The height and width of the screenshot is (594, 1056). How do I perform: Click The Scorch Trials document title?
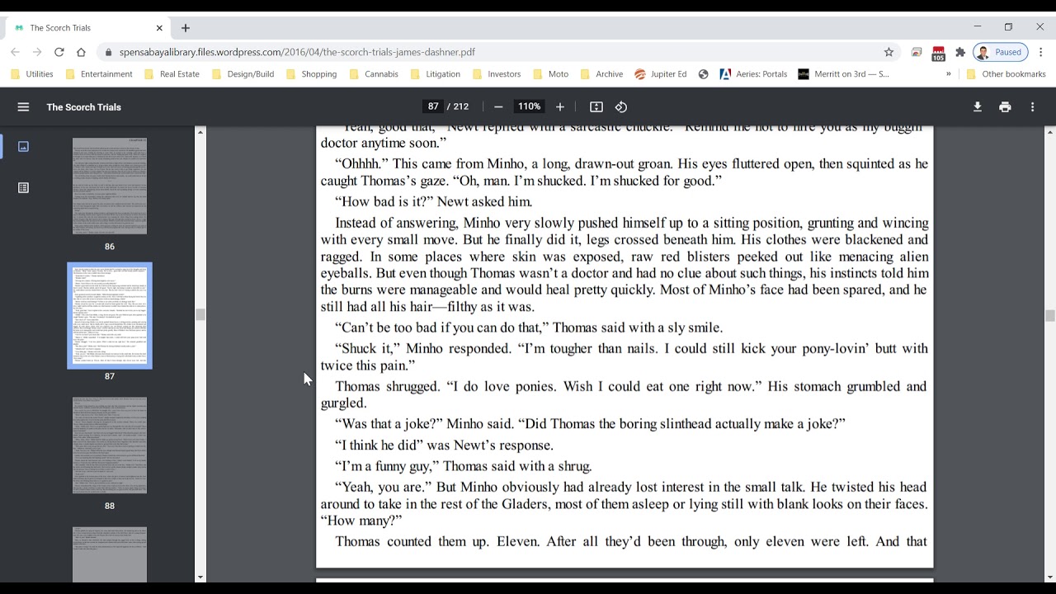pos(84,107)
